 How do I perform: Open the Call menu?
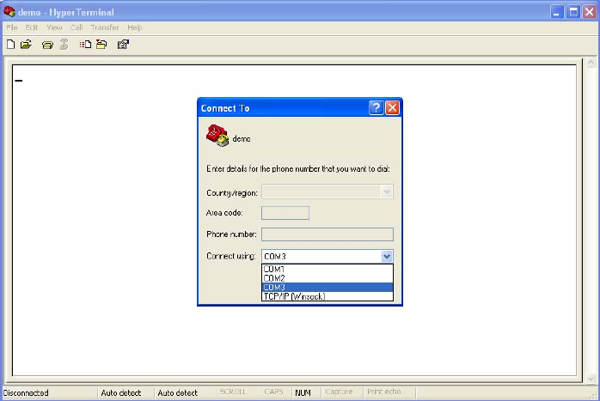(77, 27)
